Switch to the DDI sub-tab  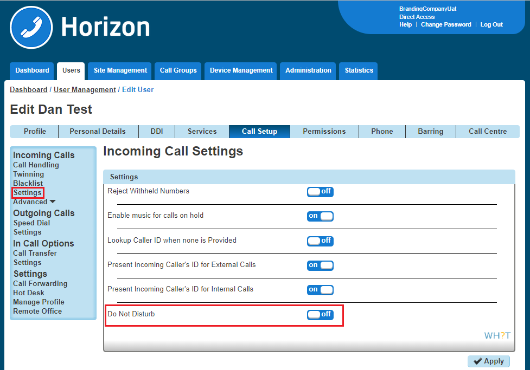156,131
